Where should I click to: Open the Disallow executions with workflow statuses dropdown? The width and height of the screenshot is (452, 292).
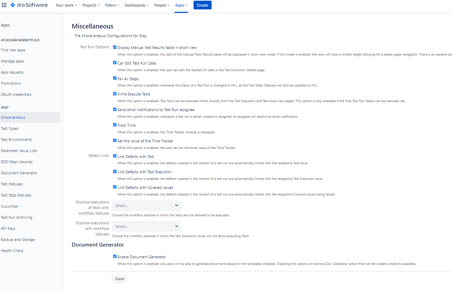pos(146,226)
